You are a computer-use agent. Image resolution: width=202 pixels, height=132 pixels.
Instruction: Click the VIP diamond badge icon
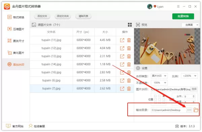155,6
